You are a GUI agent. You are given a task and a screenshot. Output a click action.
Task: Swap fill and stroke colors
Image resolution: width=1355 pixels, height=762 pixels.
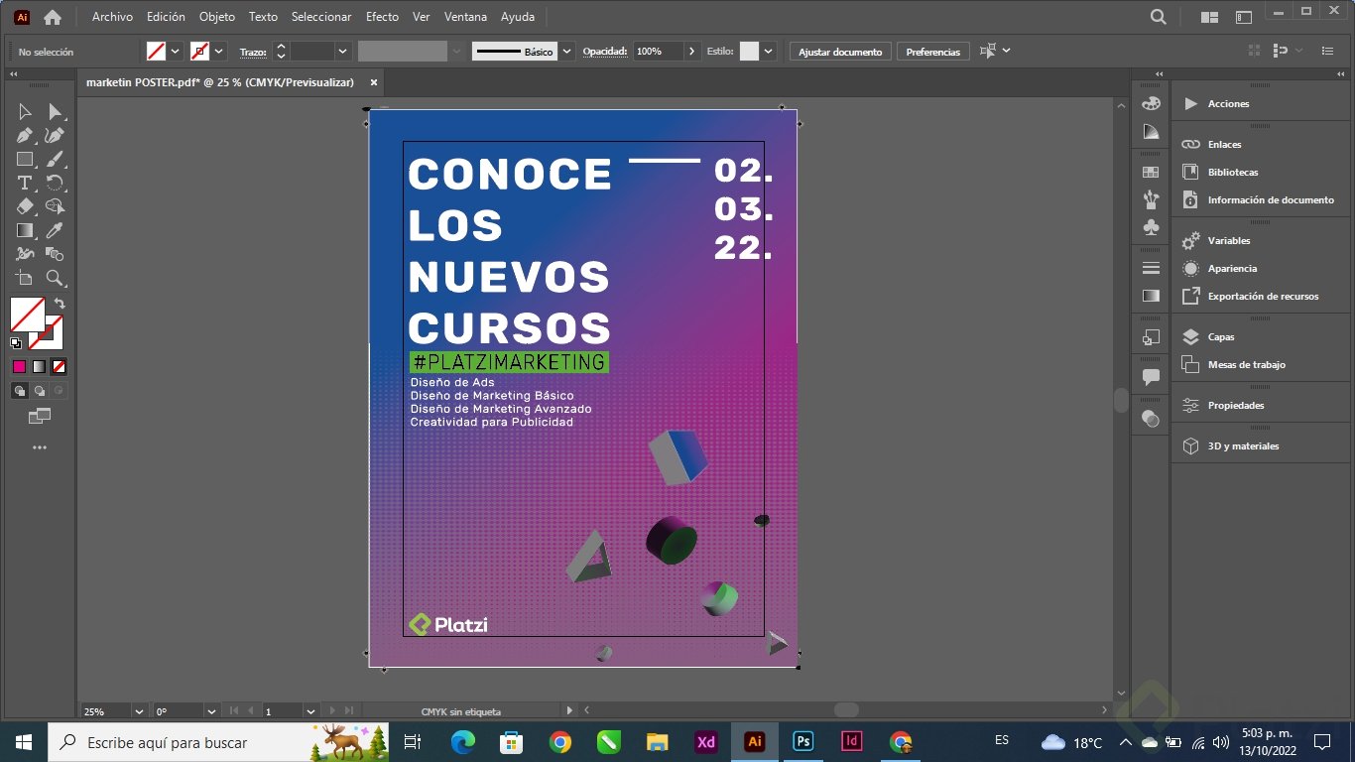[x=60, y=304]
